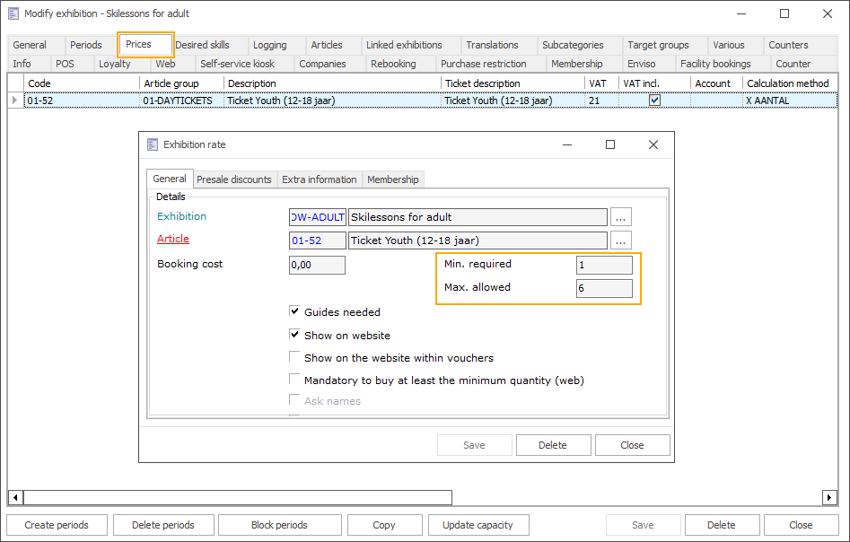Uncheck the Guides needed checkbox
The height and width of the screenshot is (542, 850).
tap(294, 311)
